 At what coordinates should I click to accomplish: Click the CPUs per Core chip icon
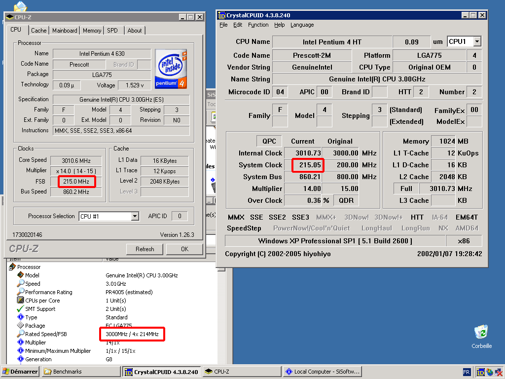(x=21, y=300)
